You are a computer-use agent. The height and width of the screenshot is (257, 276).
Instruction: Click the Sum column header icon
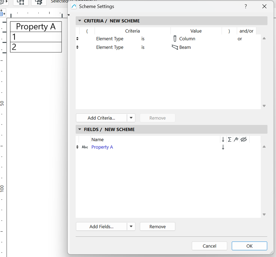click(x=229, y=139)
